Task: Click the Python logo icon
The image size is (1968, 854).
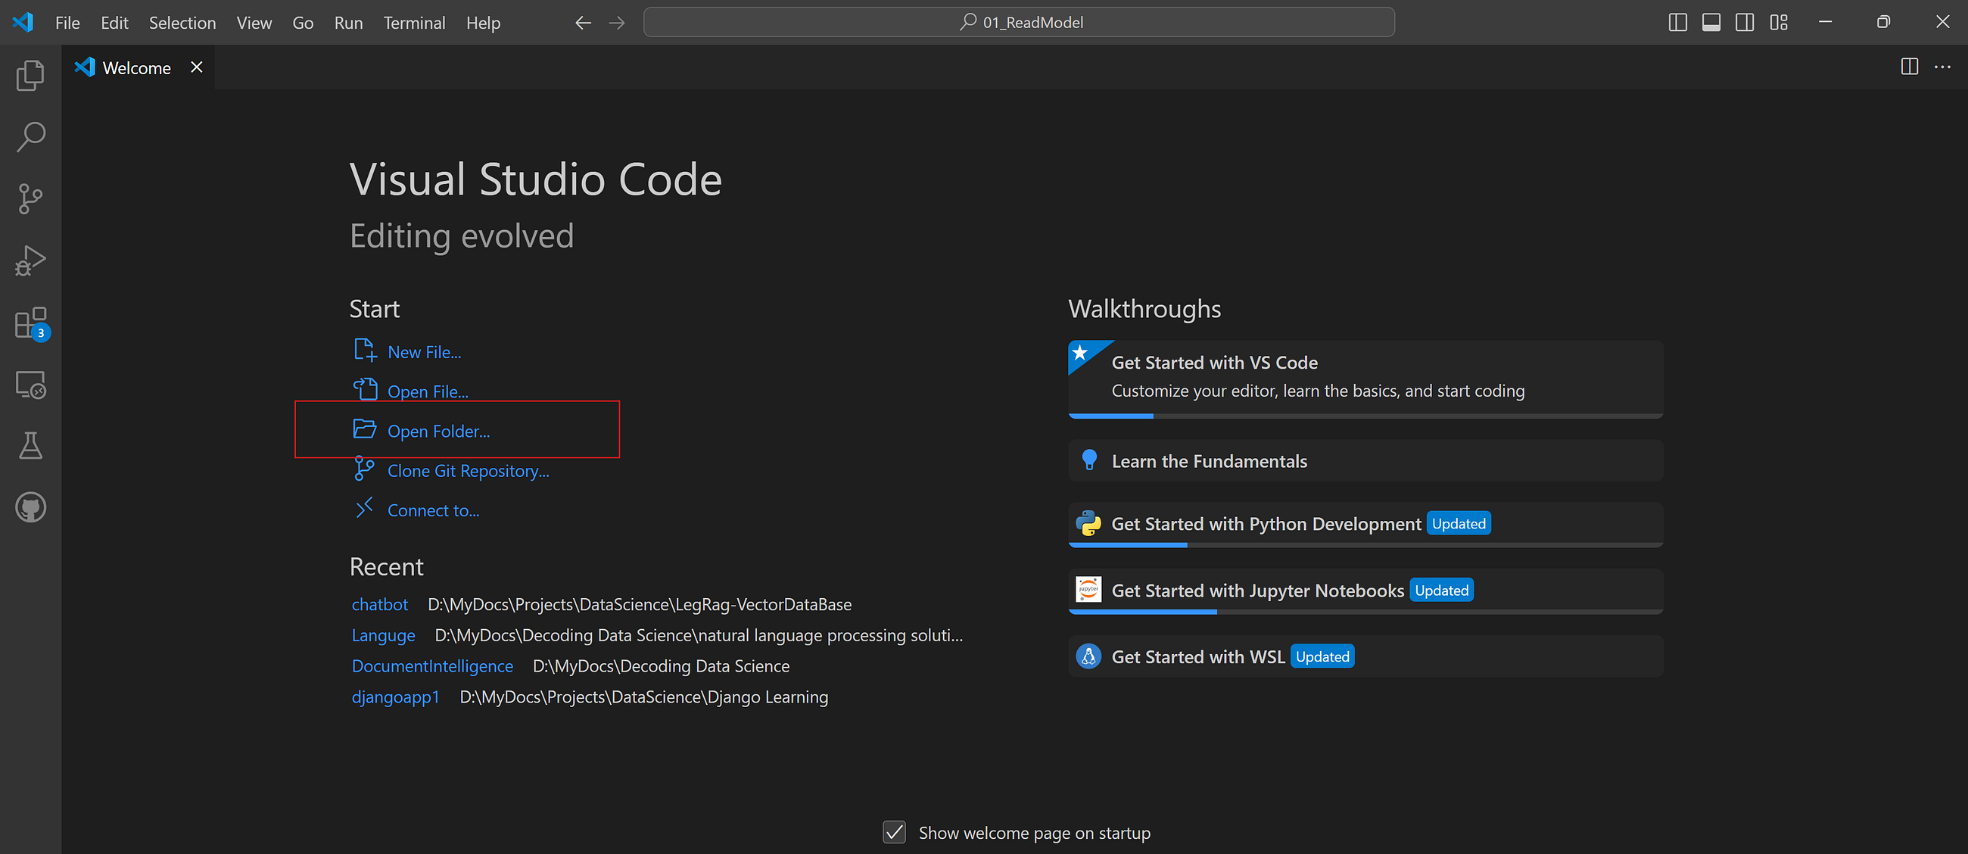Action: [1088, 524]
